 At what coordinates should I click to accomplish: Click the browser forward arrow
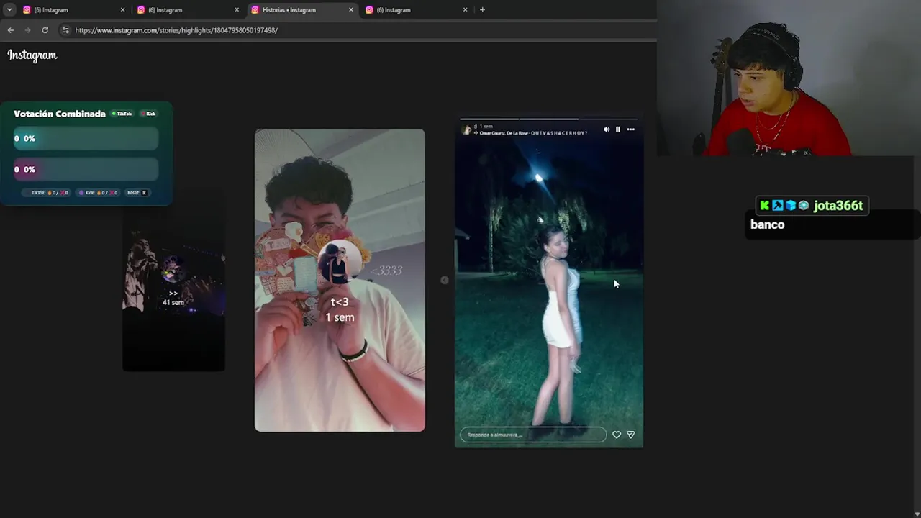pyautogui.click(x=27, y=30)
